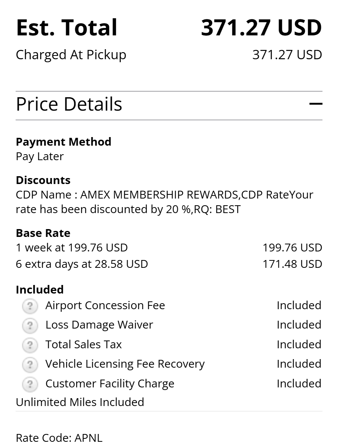Click the question mark next to Total Sales Tax
The width and height of the screenshot is (350, 447).
30,345
